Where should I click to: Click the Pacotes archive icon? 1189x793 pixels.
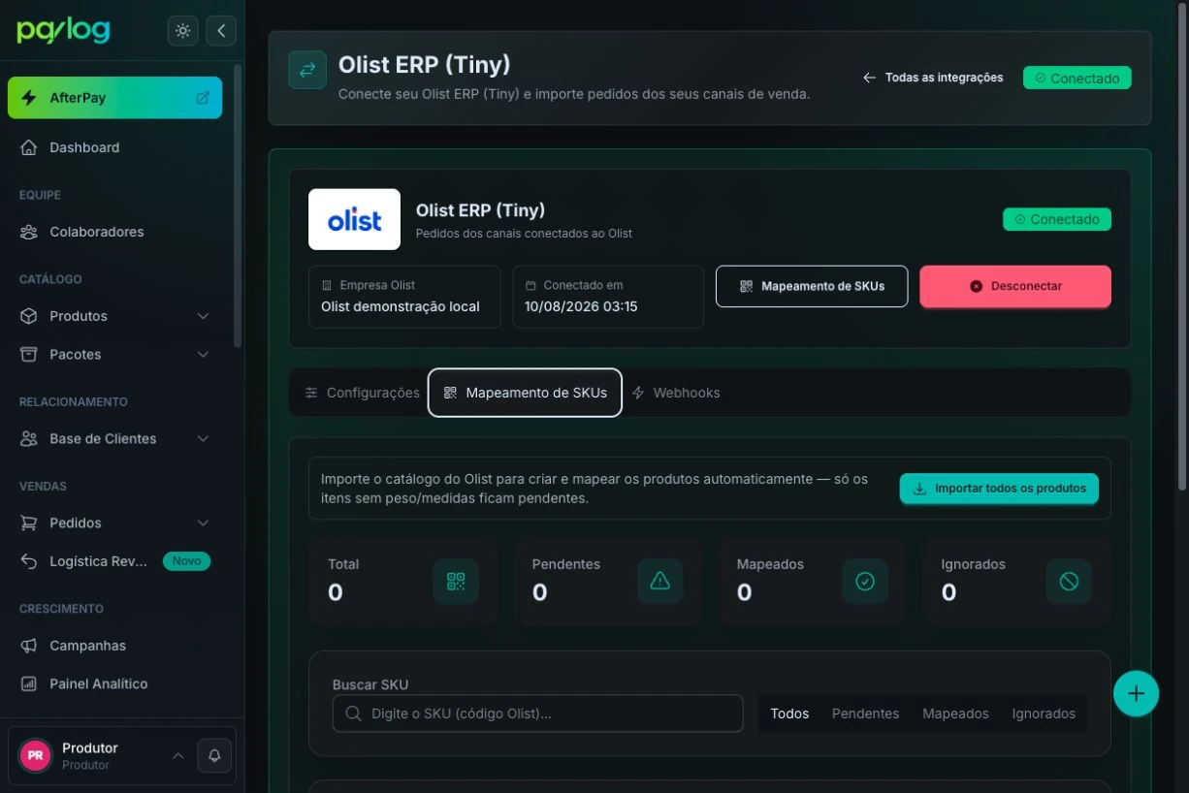29,354
